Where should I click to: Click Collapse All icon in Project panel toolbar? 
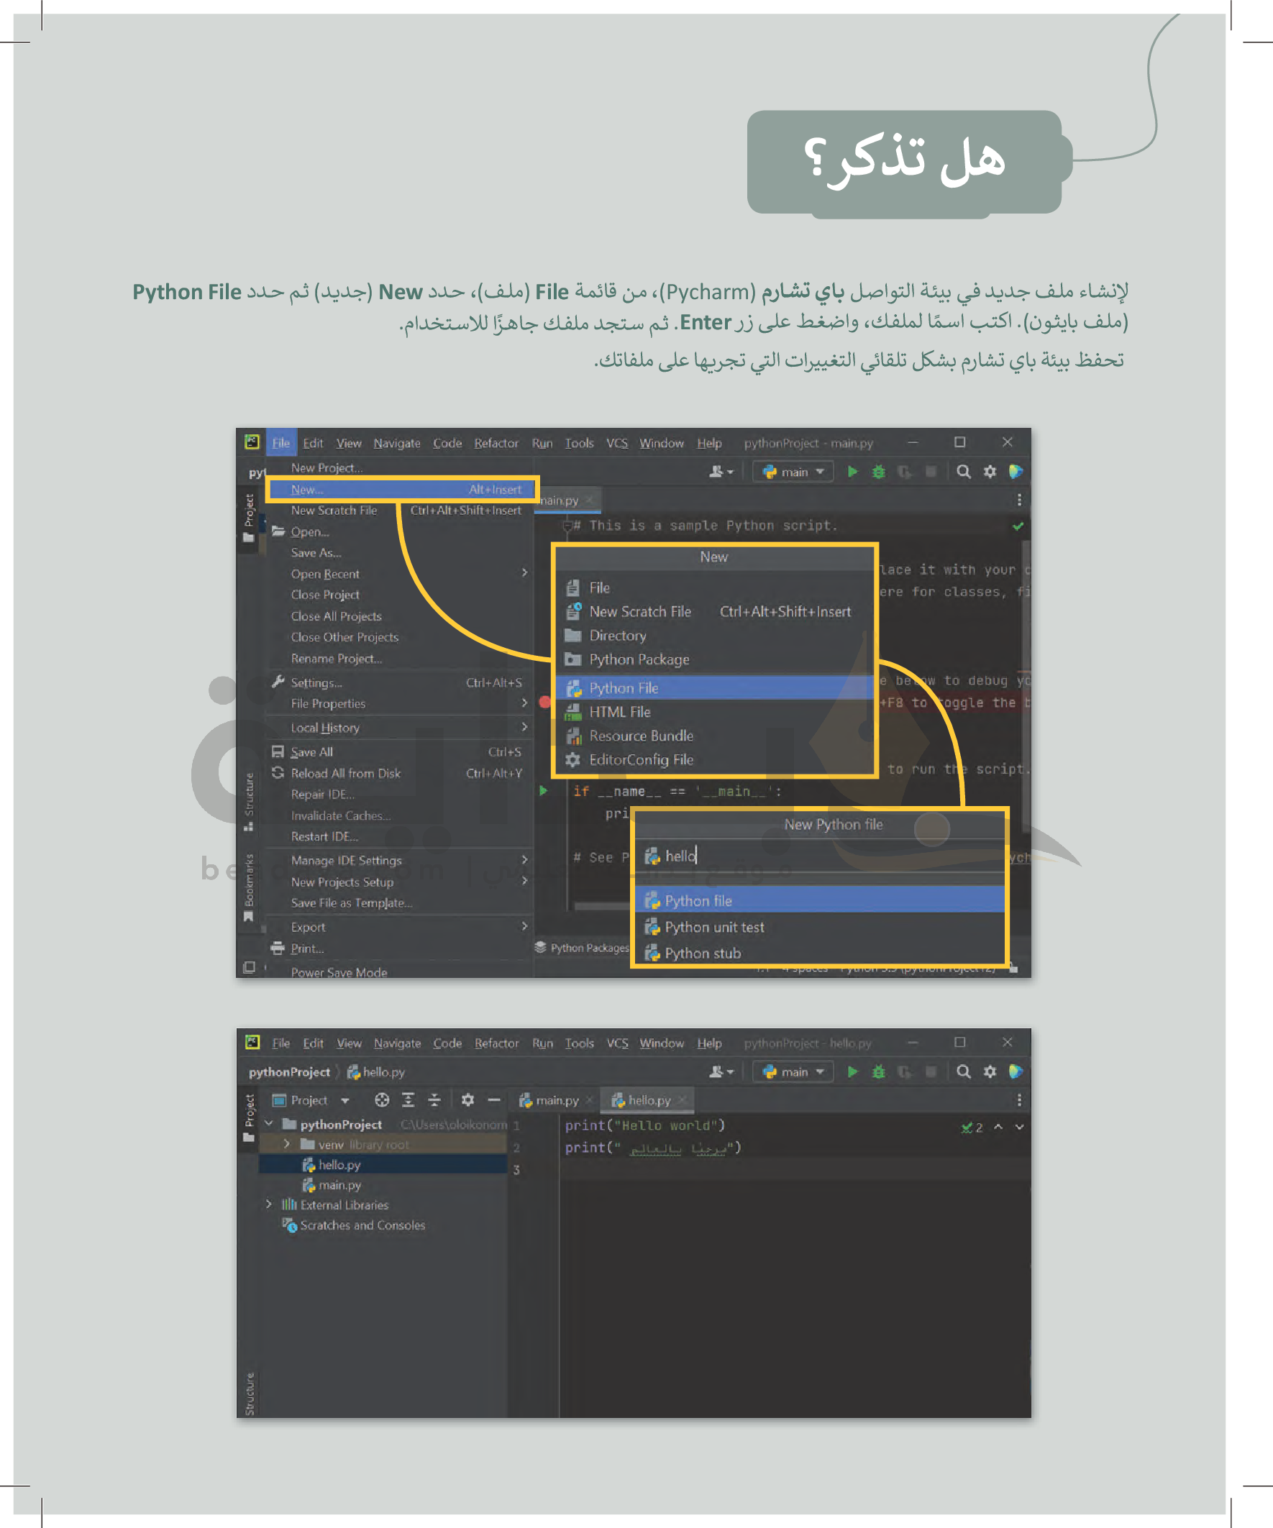coord(434,1099)
